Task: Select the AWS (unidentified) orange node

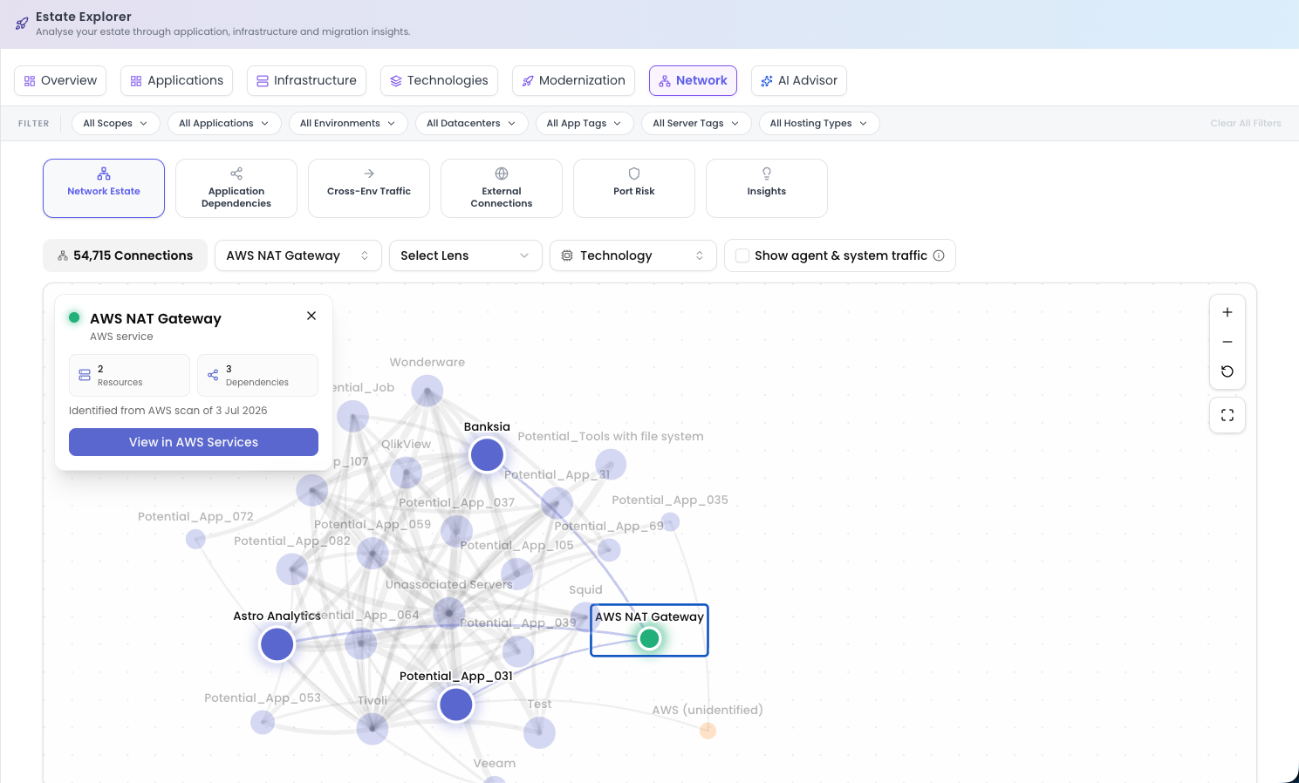Action: coord(708,730)
